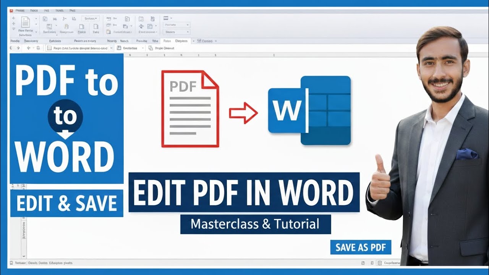Image resolution: width=489 pixels, height=275 pixels.
Task: Click 'Efueiptes pivatts' in the status bar
Action: [x=61, y=263]
